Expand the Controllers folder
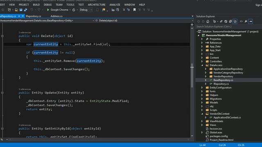Viewport: 262px width, 147px height. [202, 62]
